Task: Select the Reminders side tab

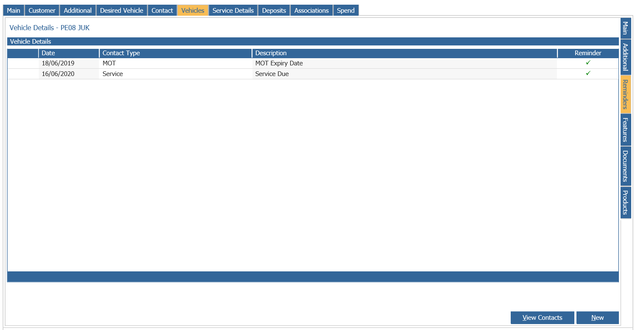Action: 626,94
